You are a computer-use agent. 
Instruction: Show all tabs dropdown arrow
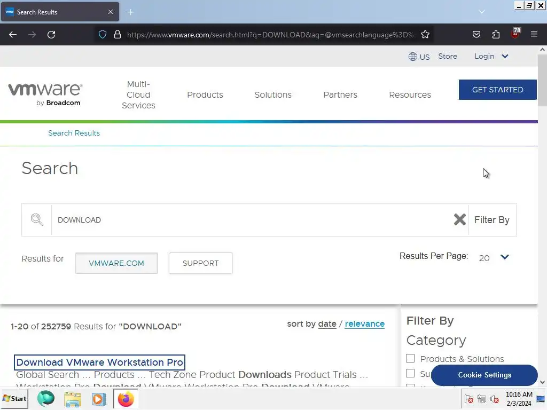(x=482, y=12)
